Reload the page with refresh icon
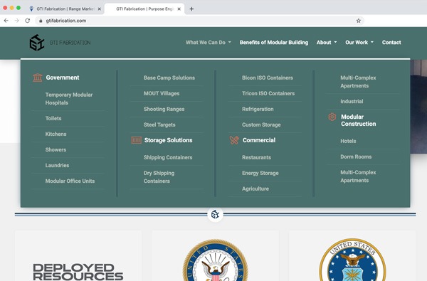 pyautogui.click(x=28, y=21)
